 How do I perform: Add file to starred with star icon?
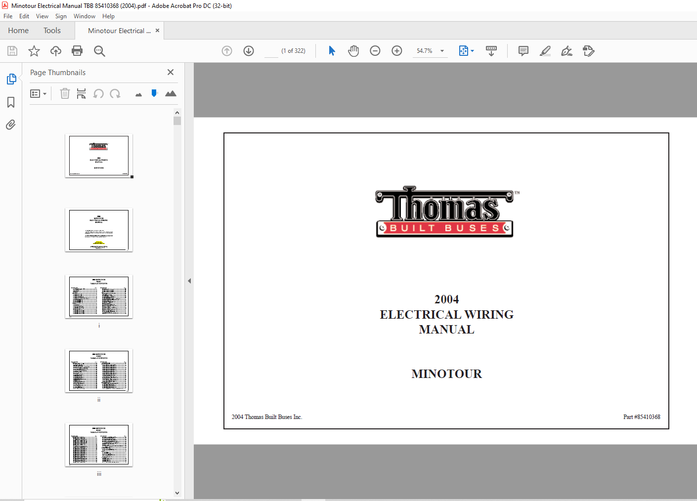pyautogui.click(x=34, y=51)
